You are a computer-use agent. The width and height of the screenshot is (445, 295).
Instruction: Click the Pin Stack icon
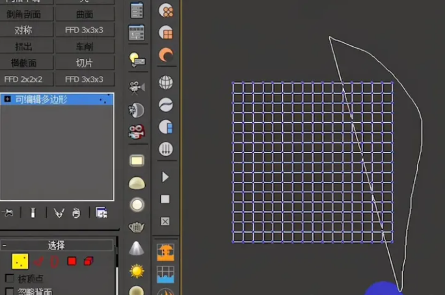pos(8,212)
